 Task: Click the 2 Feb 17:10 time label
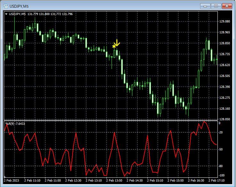[216, 181]
